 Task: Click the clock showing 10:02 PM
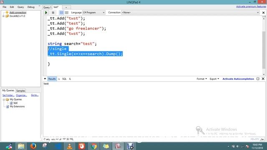257,146
